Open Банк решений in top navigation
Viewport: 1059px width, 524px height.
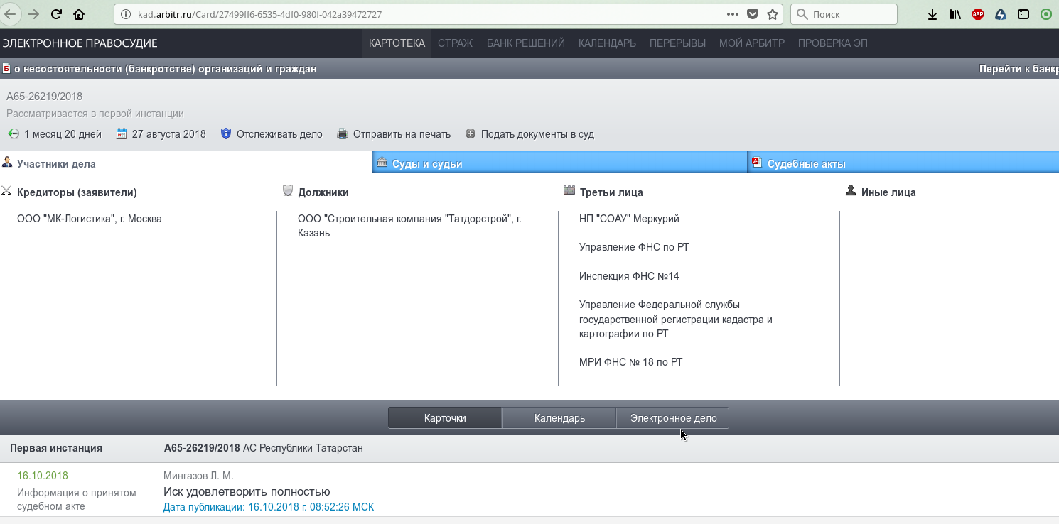pos(525,43)
